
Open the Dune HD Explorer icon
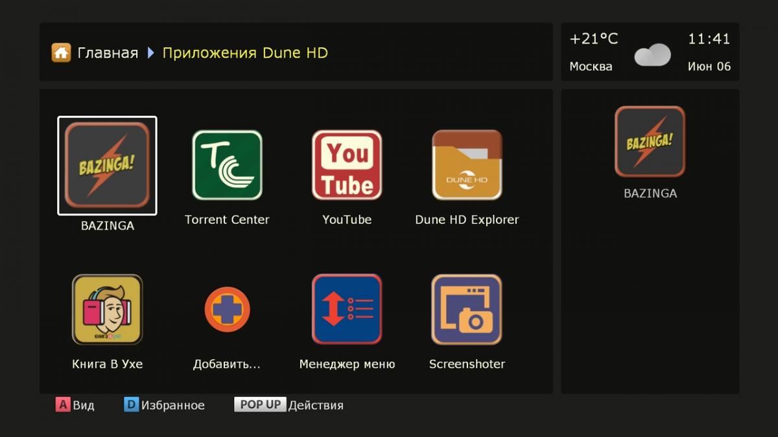tap(467, 165)
